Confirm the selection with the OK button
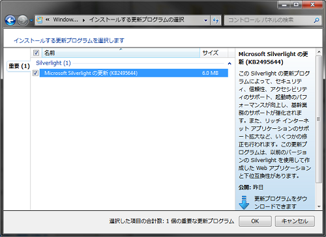Screen dimensions: 326x237 pos(255,221)
